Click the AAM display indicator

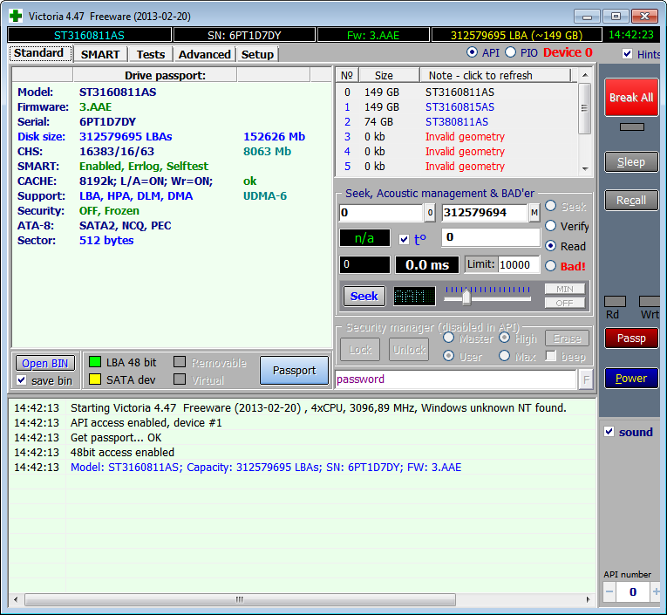pyautogui.click(x=414, y=296)
